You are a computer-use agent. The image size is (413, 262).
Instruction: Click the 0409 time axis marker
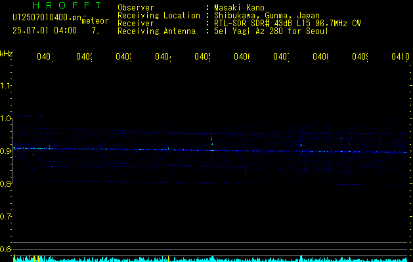pos(360,56)
